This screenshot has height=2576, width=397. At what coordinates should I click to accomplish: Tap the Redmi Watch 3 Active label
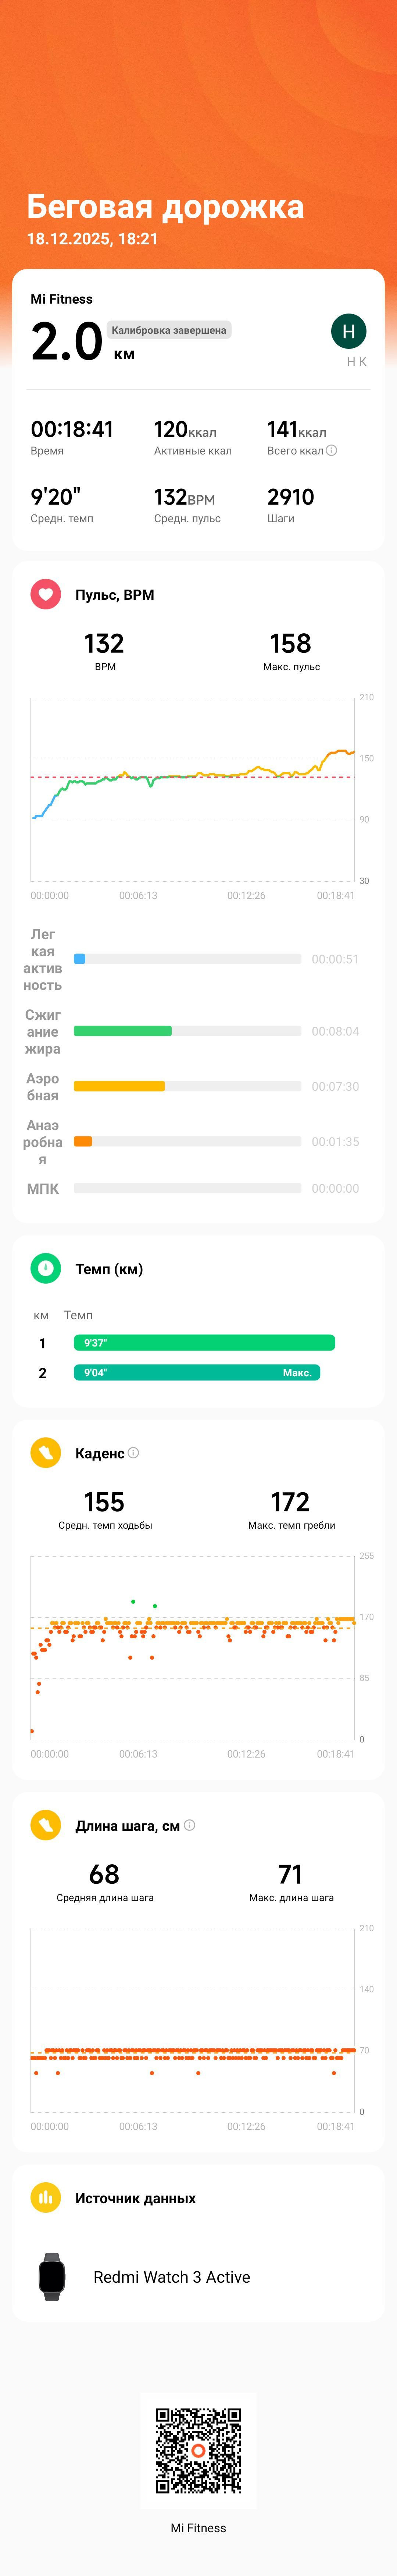(172, 2277)
